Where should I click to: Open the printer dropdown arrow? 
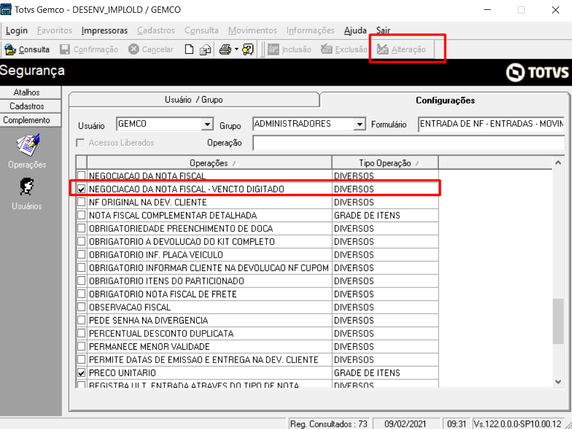click(x=236, y=49)
